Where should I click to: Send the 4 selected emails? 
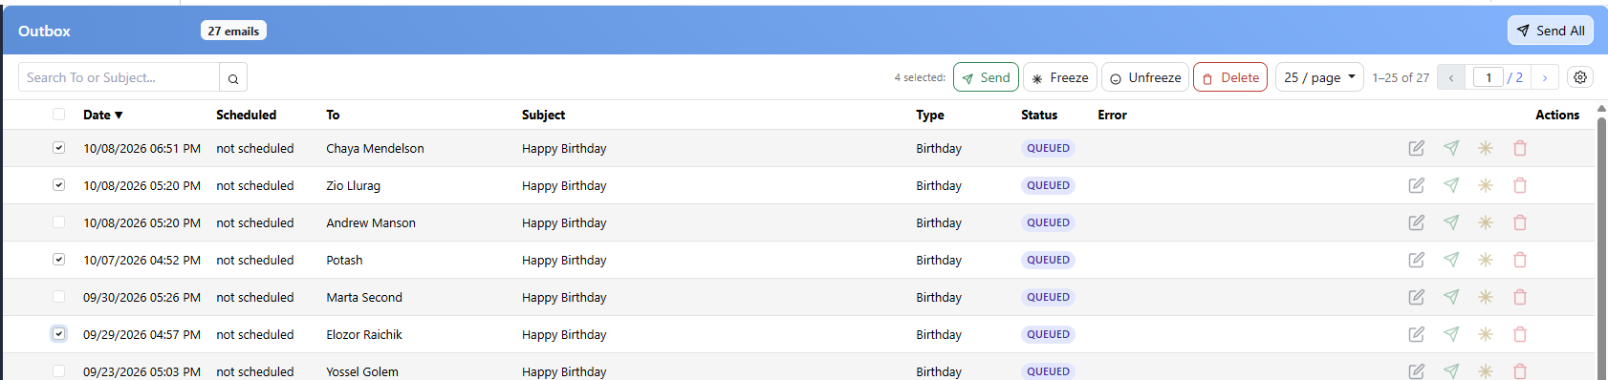click(x=986, y=77)
